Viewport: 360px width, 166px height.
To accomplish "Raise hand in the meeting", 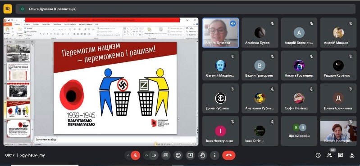I will tap(202, 156).
